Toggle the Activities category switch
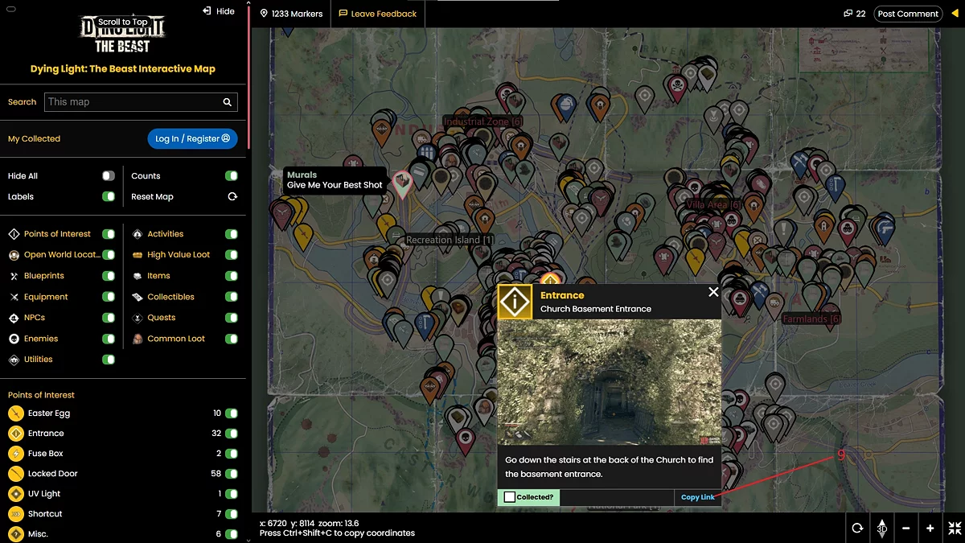Viewport: 965px width, 543px height. (232, 234)
